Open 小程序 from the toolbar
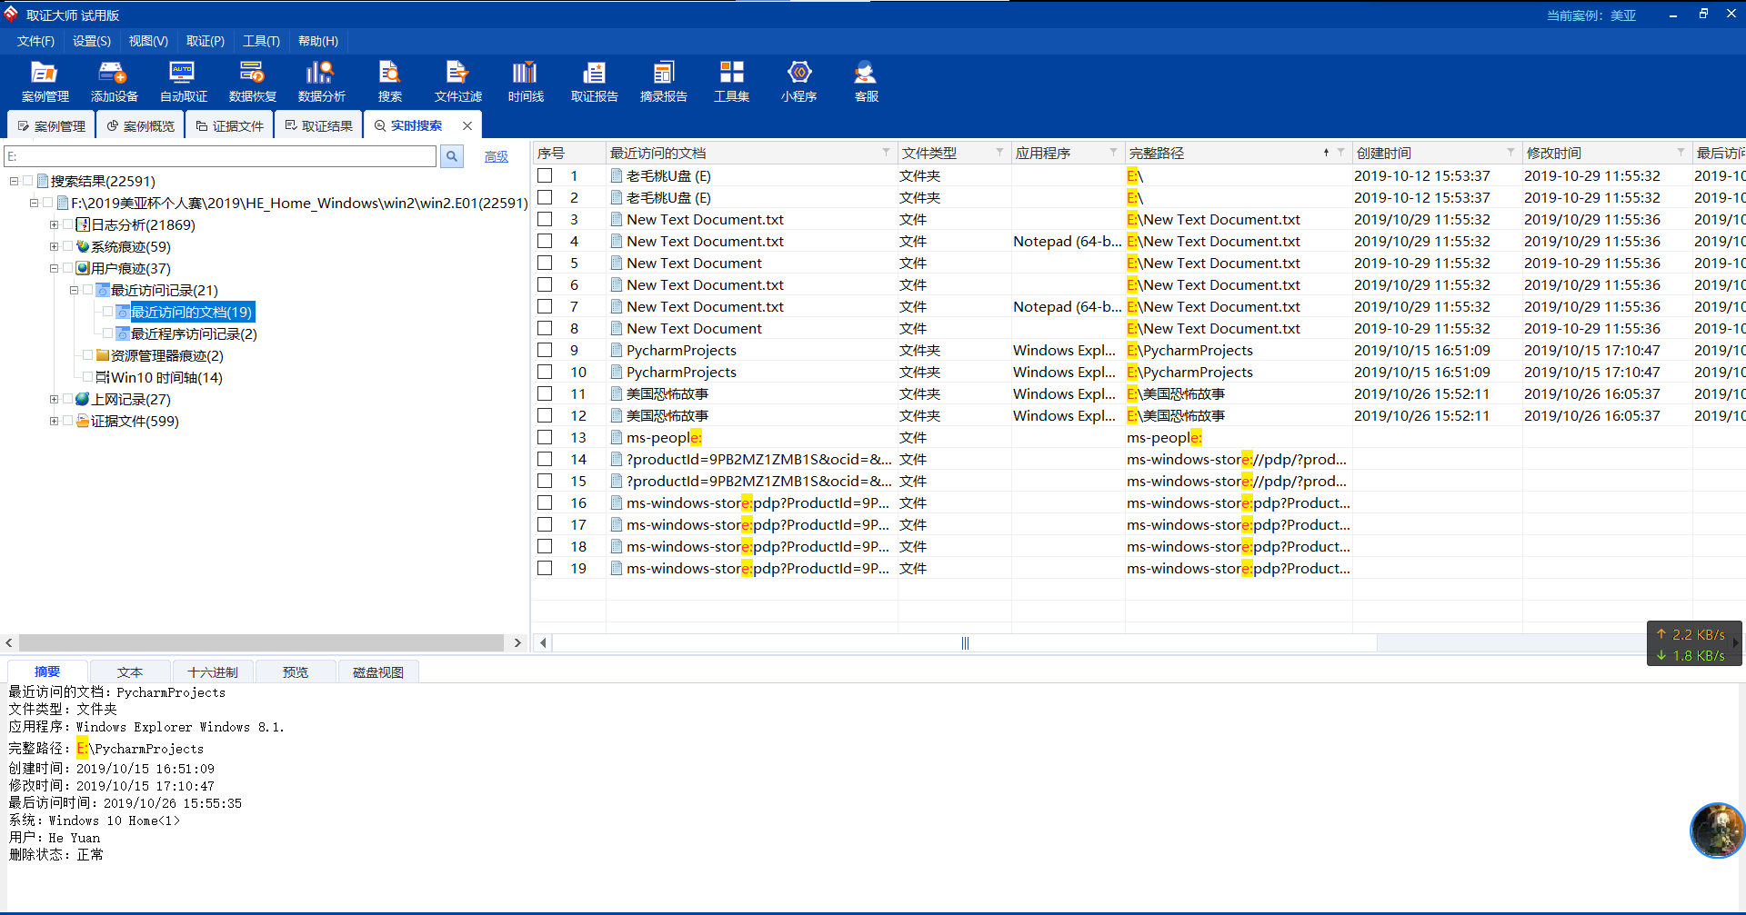This screenshot has width=1746, height=915. (798, 82)
